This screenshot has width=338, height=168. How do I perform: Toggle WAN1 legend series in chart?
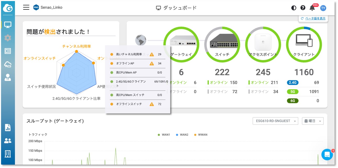pyautogui.click(x=164, y=135)
